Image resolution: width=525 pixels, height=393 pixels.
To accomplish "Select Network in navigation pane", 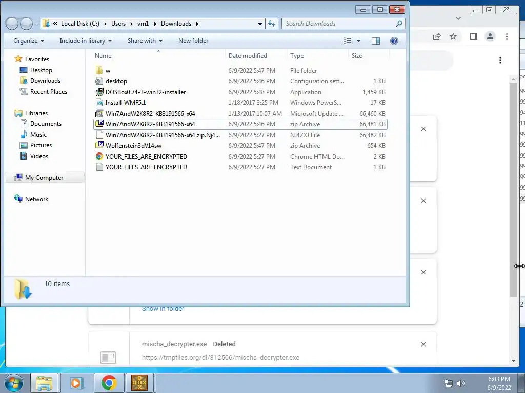I will click(36, 199).
